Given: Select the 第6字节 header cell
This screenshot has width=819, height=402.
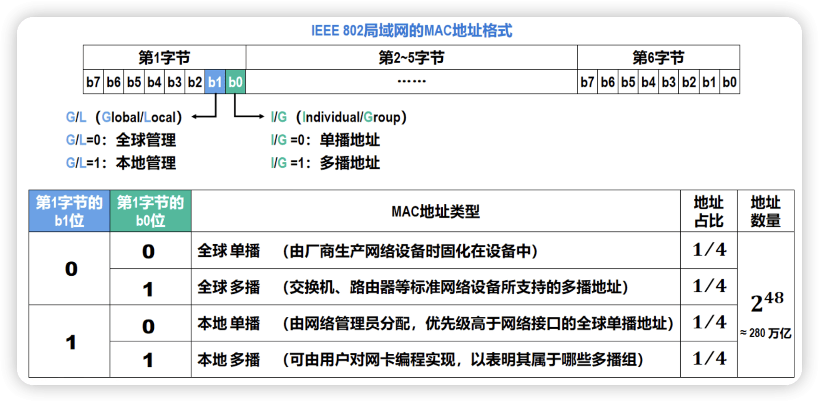Looking at the screenshot, I should (x=658, y=57).
